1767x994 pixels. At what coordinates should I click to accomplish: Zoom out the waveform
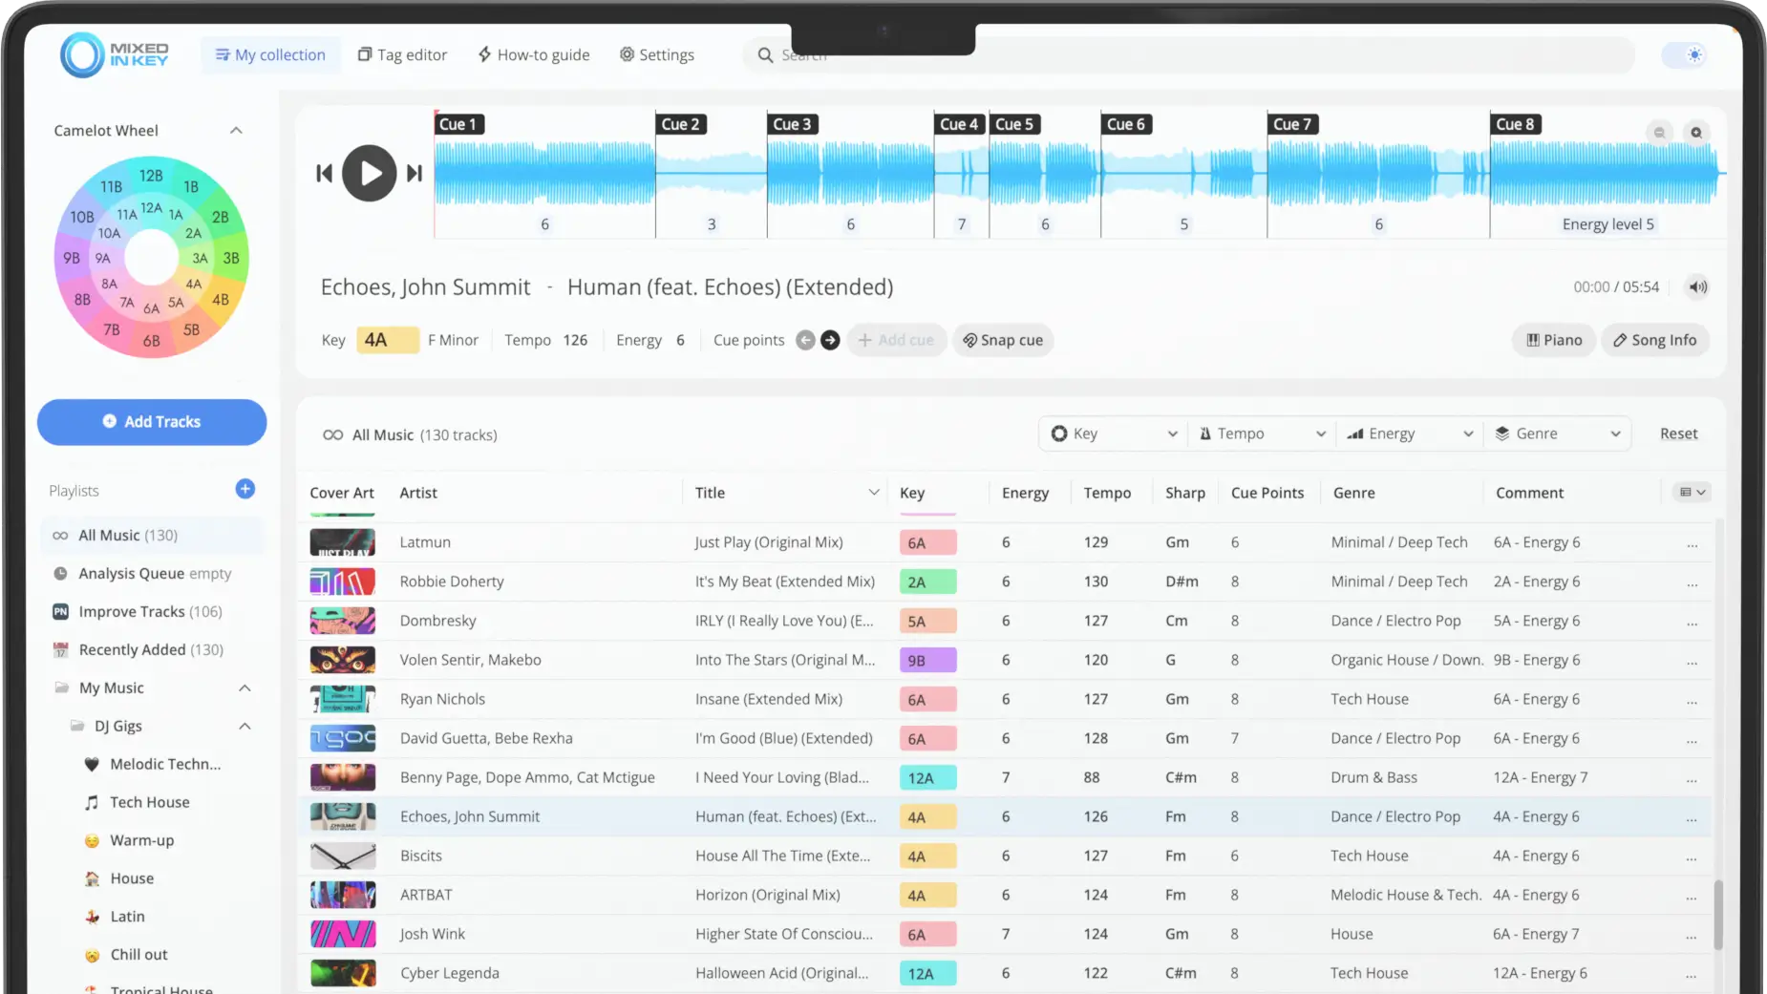1659,133
